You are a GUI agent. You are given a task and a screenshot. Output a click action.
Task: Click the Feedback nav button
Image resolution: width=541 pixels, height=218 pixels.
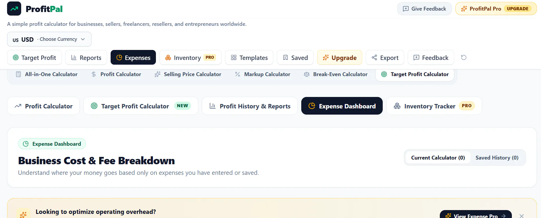click(431, 57)
